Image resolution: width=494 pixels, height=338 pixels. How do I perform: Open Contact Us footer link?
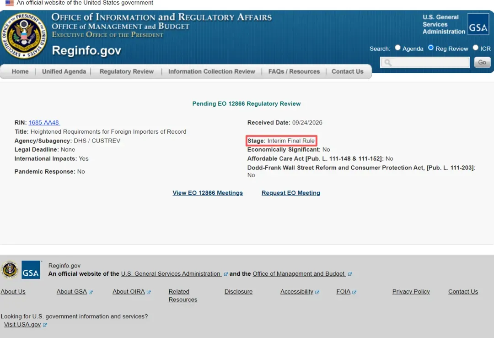pyautogui.click(x=463, y=292)
